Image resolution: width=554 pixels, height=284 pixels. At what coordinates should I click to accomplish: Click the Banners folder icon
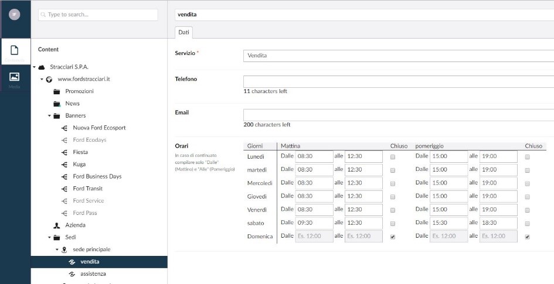point(56,116)
